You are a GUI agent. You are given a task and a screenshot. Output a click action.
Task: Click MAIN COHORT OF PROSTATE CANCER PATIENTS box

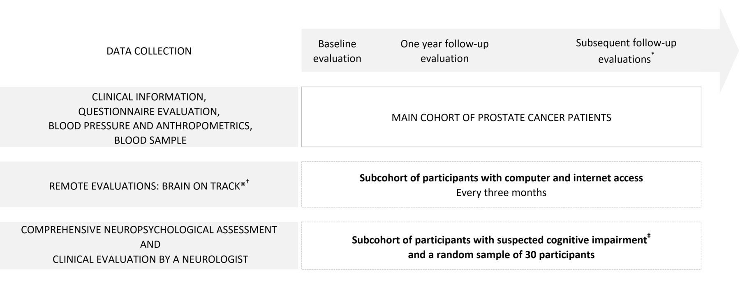tap(501, 117)
